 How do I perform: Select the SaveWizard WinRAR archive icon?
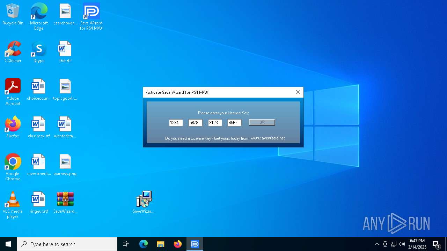tap(65, 203)
